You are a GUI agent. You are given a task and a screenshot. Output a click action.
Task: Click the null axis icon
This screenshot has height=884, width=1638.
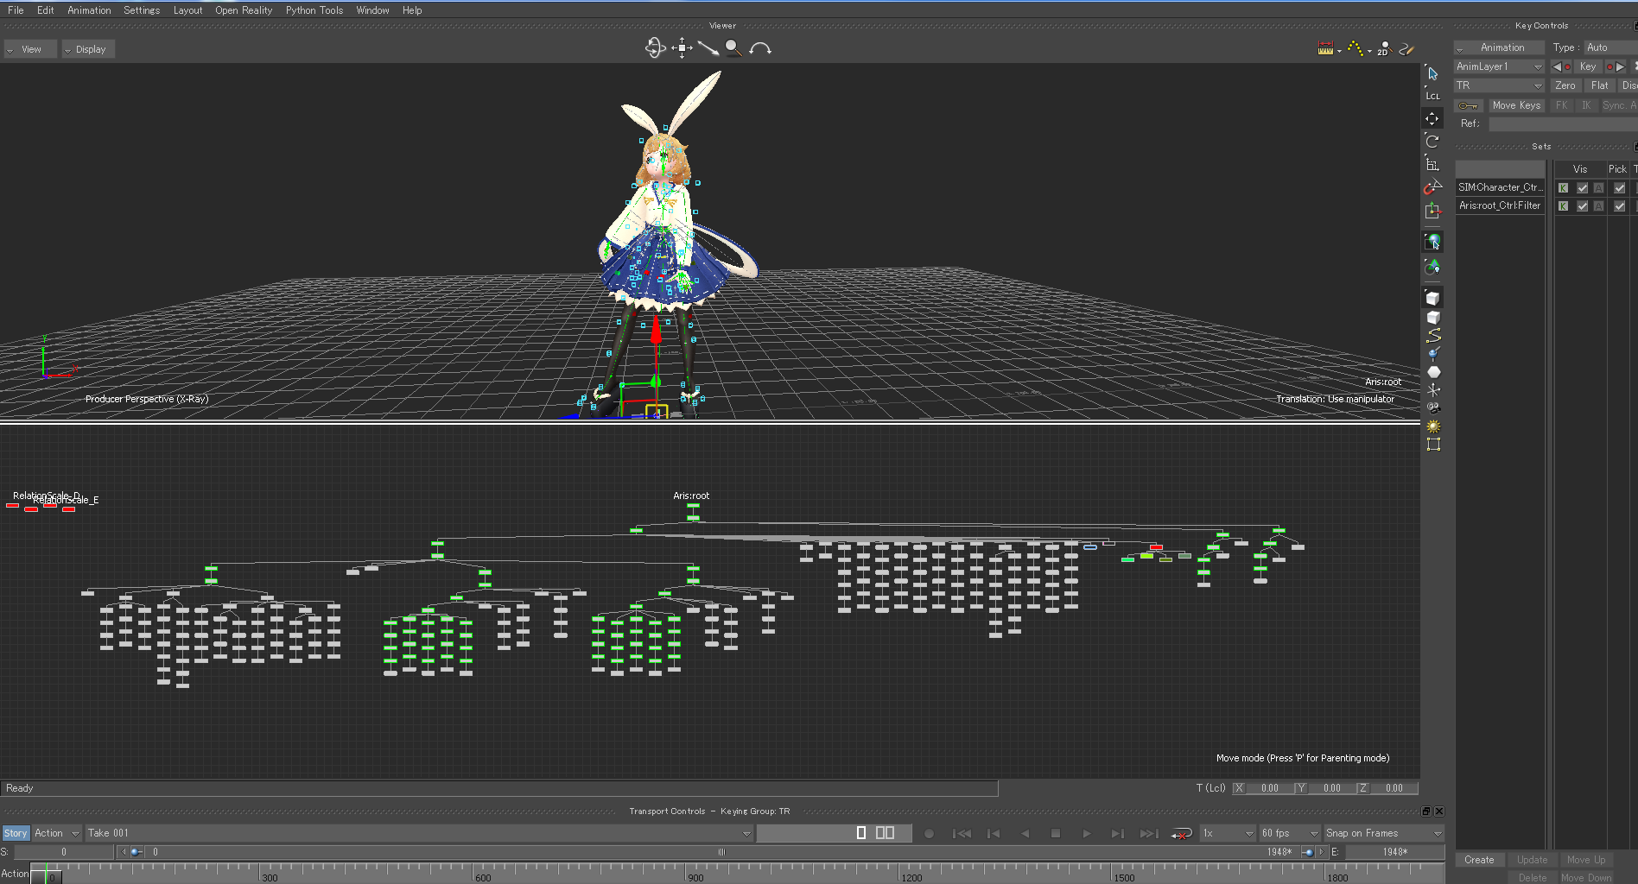1433,390
